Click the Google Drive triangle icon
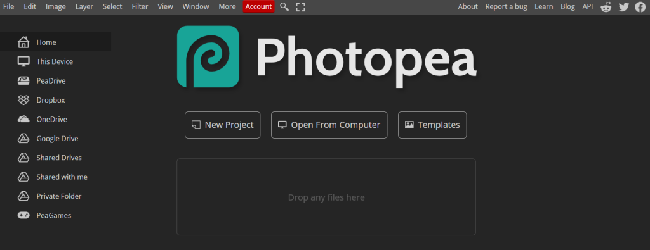 (23, 139)
